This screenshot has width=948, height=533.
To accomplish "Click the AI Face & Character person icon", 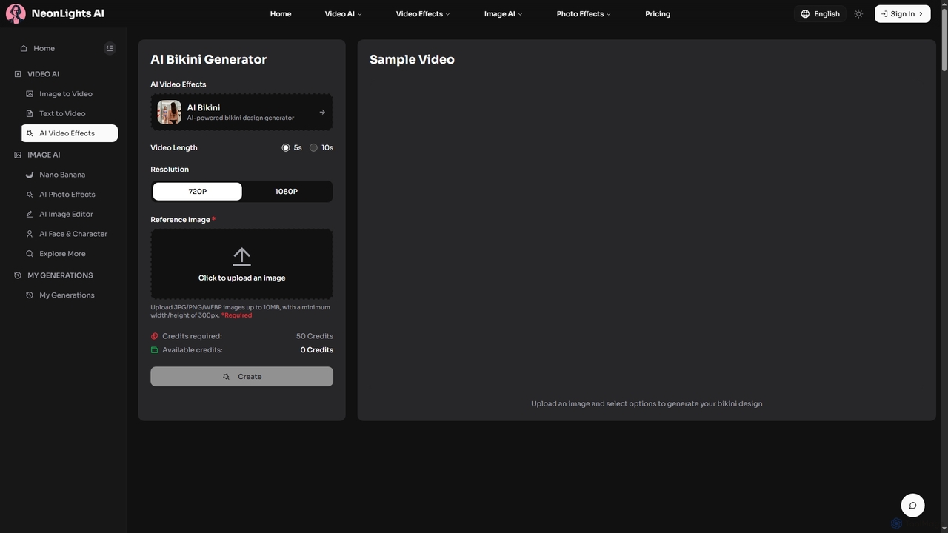I will click(30, 234).
